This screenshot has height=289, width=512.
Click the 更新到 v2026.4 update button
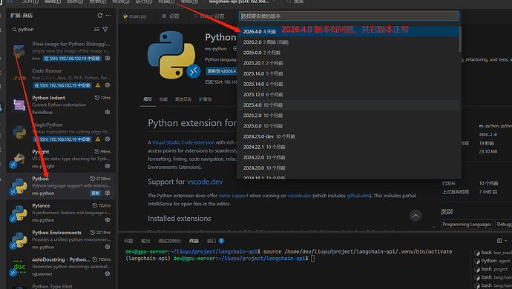point(221,71)
